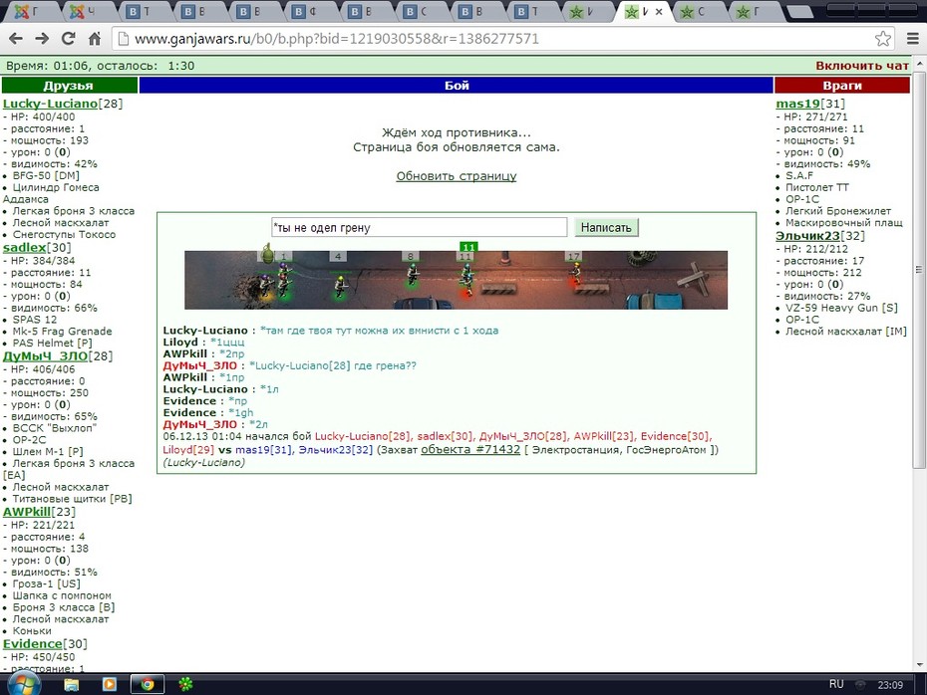Click the ВССК "Выхлоп" weapon entry

pos(55,428)
